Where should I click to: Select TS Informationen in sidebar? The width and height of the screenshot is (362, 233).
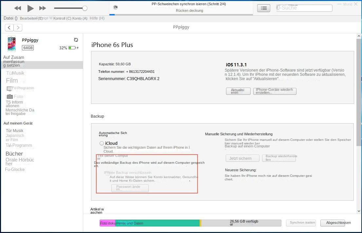pyautogui.click(x=14, y=104)
